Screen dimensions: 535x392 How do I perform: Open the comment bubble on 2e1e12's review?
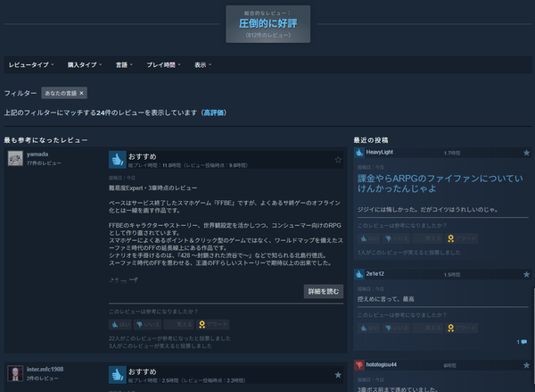click(x=522, y=342)
